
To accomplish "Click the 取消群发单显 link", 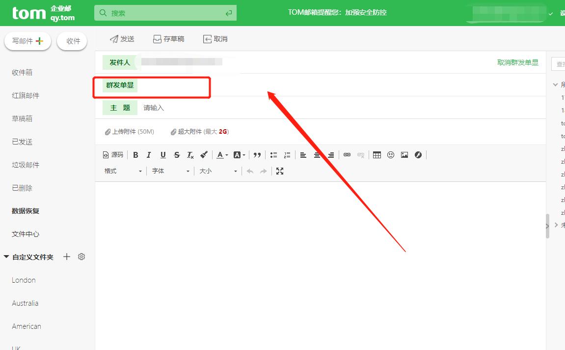I will click(x=518, y=62).
